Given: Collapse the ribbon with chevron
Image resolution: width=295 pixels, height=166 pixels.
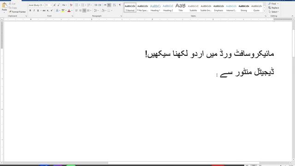Looking at the screenshot, I should pos(292,16).
